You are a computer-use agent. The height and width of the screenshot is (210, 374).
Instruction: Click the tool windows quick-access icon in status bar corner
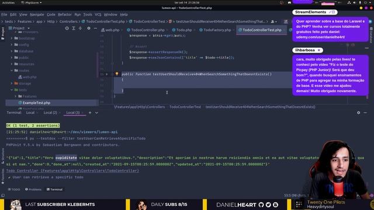pyautogui.click(x=3, y=195)
